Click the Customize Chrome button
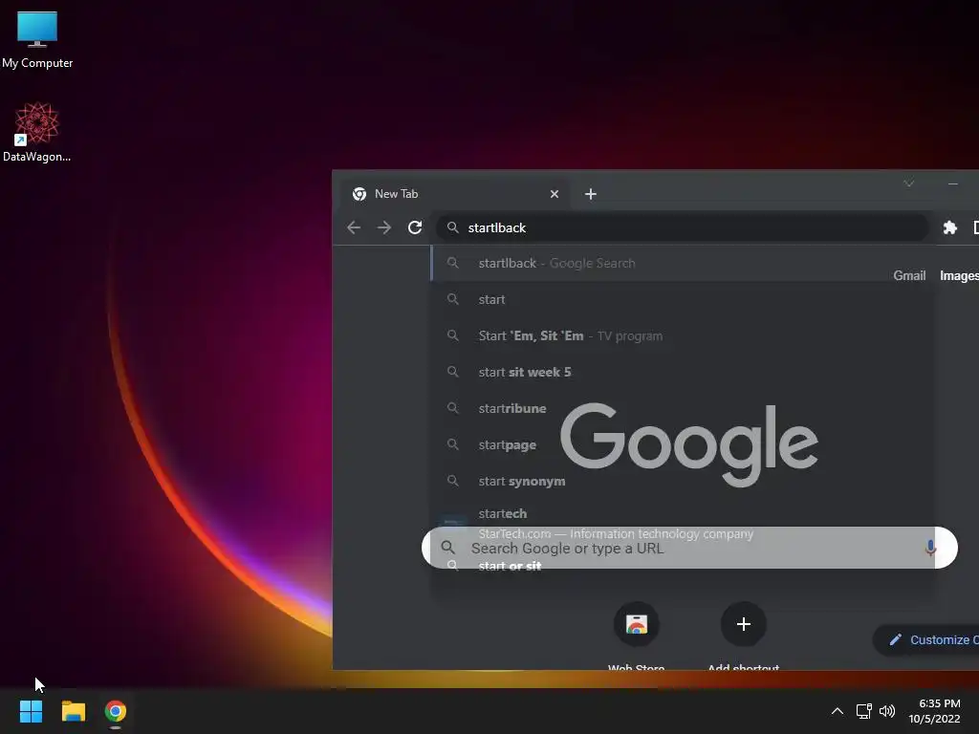 pyautogui.click(x=926, y=639)
